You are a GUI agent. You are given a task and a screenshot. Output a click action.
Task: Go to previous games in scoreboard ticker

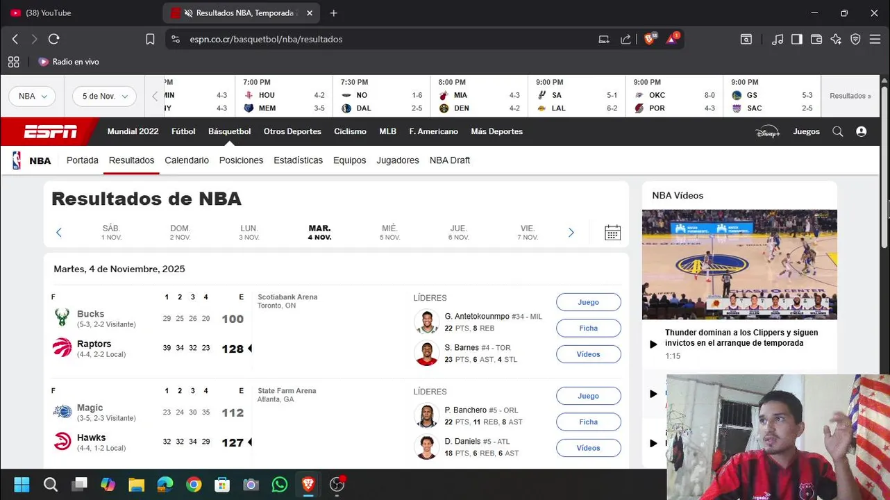(x=155, y=96)
